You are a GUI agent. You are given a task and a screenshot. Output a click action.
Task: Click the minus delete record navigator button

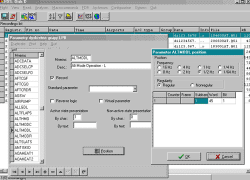52,171
